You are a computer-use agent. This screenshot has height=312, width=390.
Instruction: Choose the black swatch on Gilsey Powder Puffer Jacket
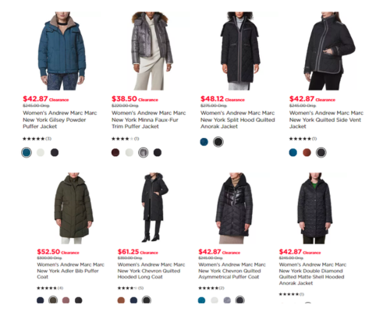pos(55,152)
